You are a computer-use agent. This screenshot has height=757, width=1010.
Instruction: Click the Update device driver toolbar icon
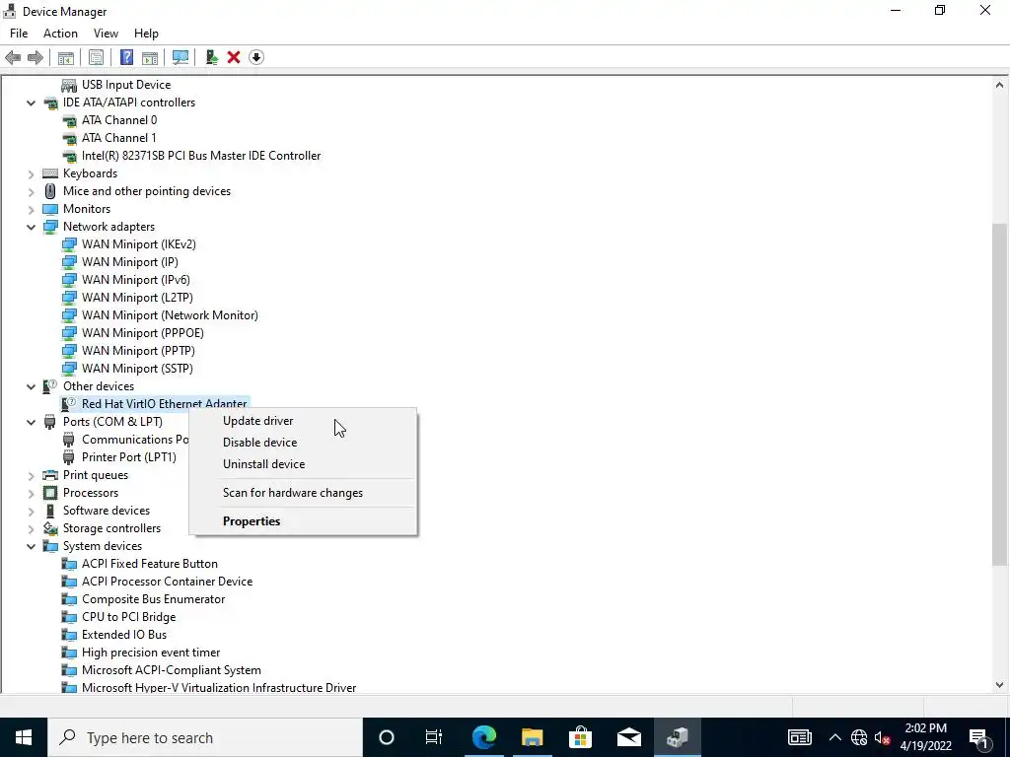pos(211,57)
